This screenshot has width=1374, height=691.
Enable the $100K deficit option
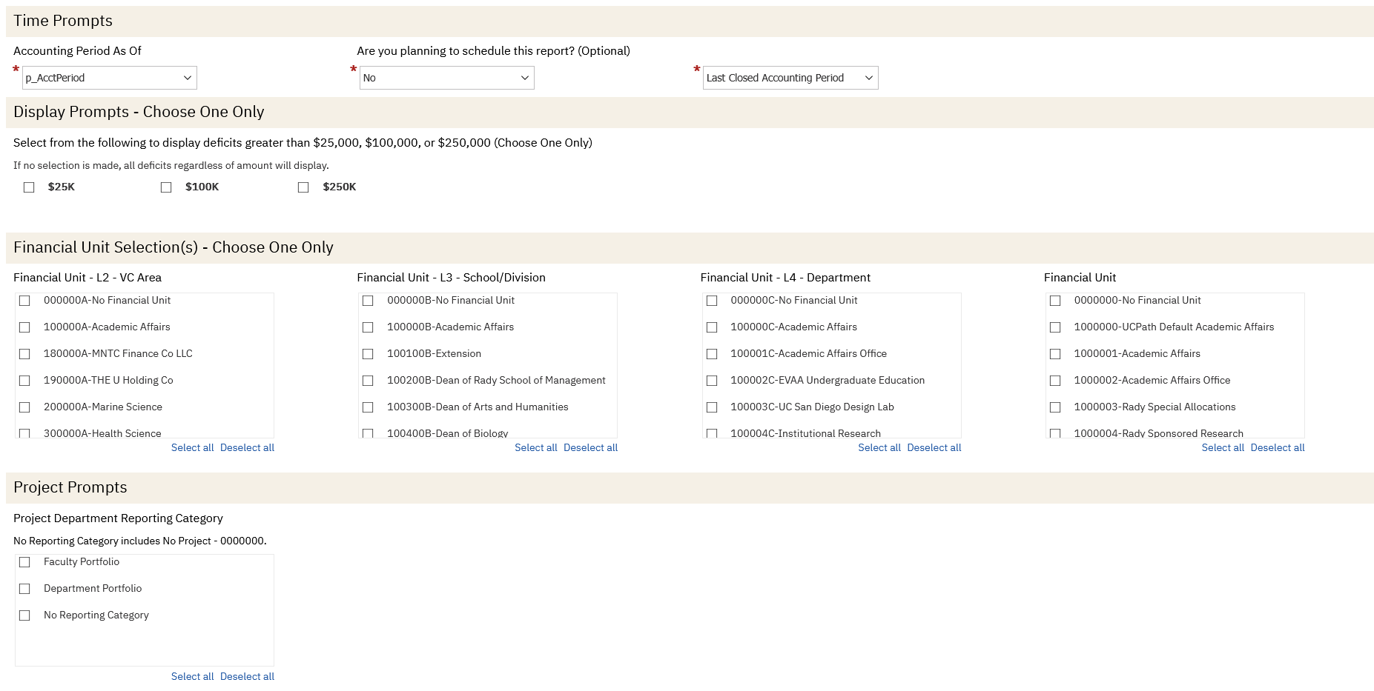point(166,187)
